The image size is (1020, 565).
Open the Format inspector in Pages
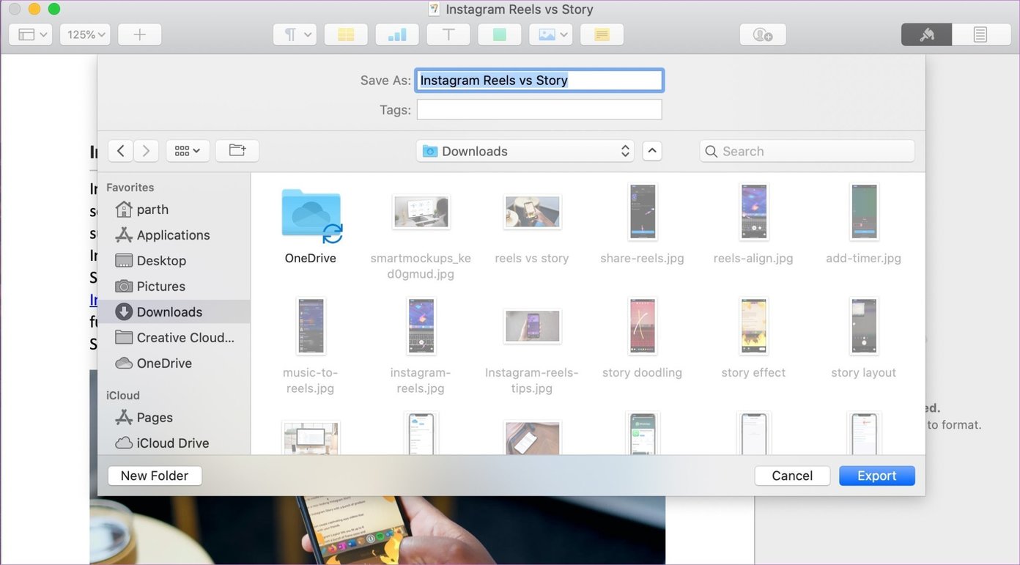(927, 34)
